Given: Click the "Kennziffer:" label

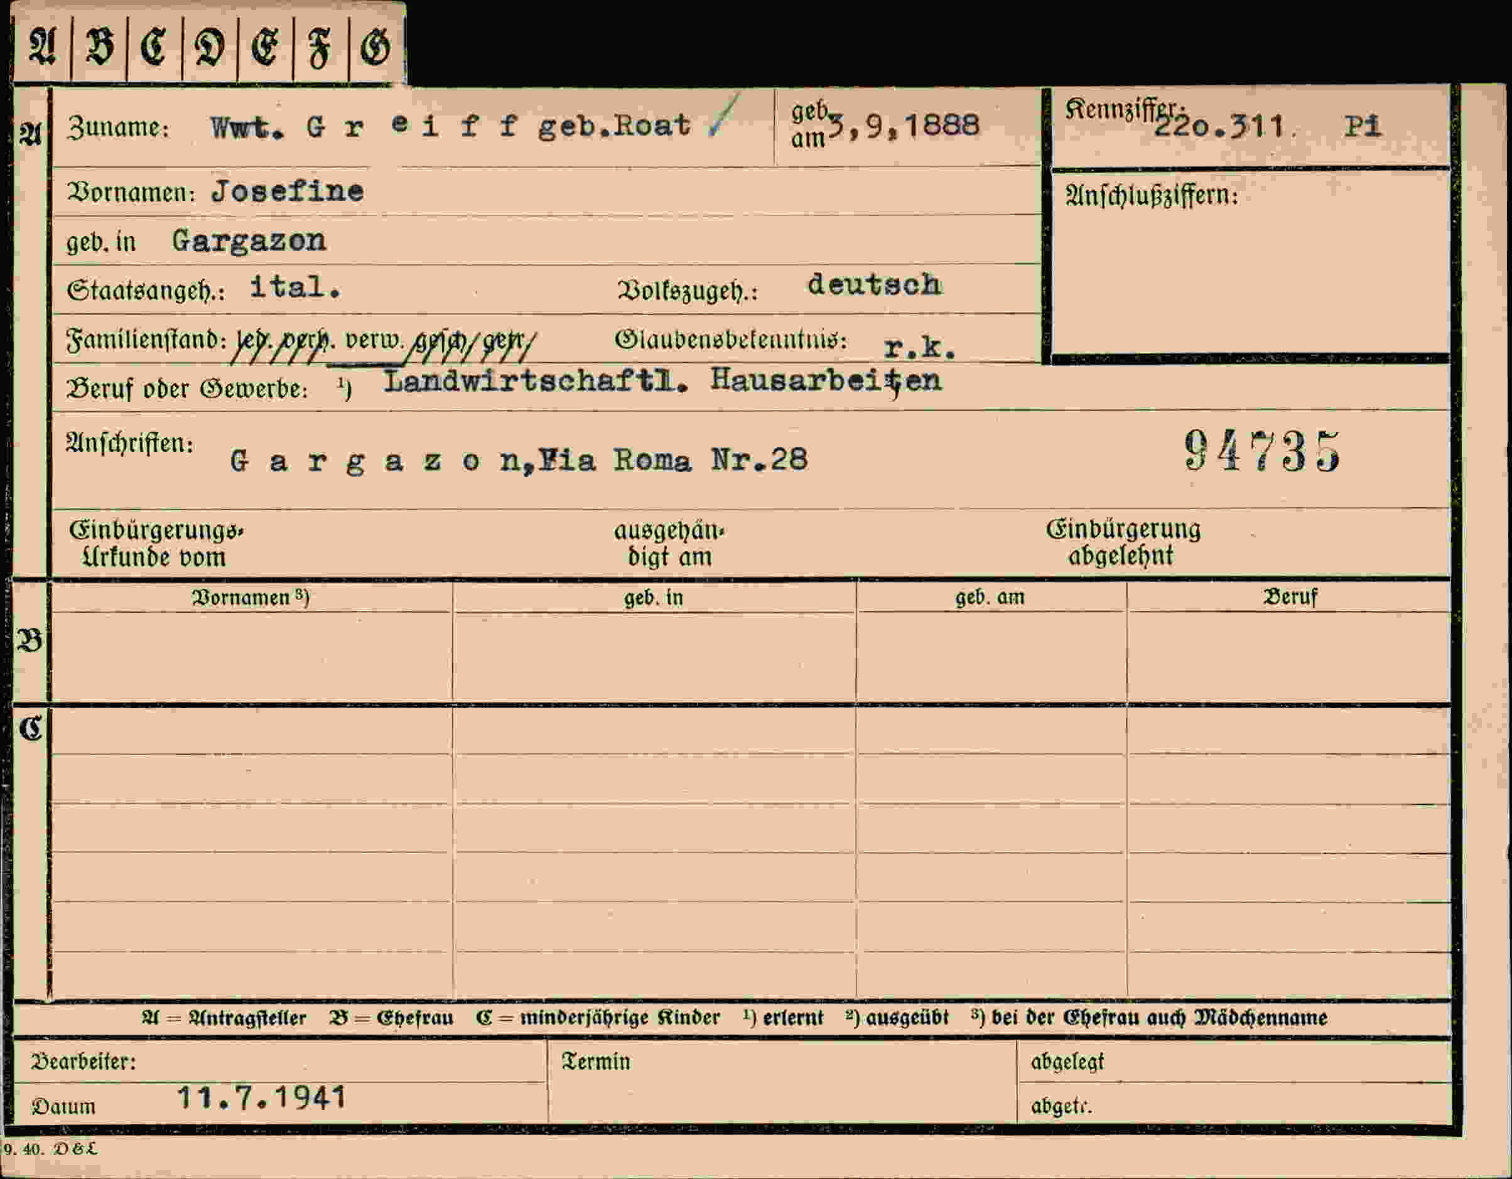Looking at the screenshot, I should [x=1125, y=109].
